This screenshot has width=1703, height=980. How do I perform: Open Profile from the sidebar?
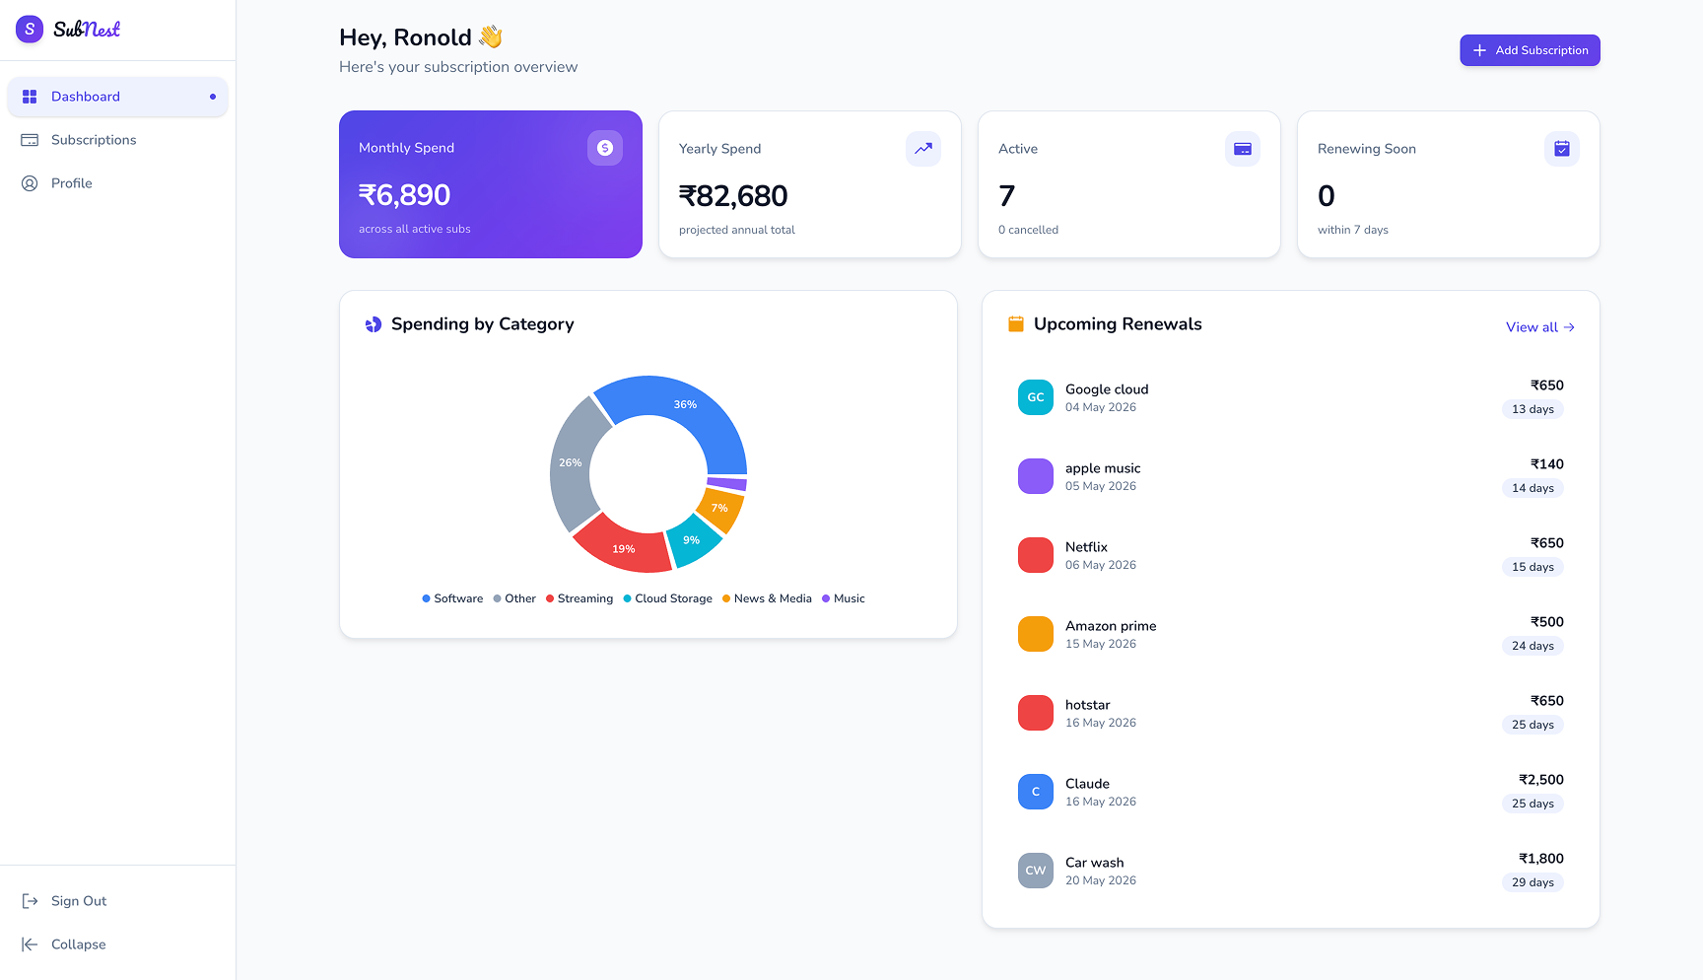pos(118,183)
